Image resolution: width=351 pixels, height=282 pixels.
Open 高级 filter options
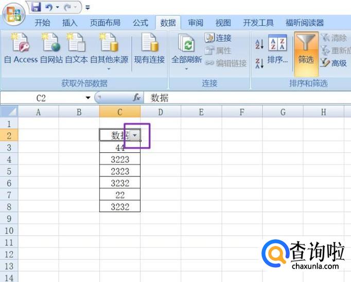(334, 63)
